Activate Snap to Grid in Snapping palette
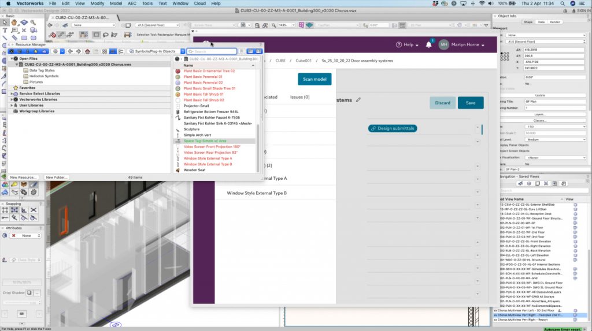 coord(5,210)
